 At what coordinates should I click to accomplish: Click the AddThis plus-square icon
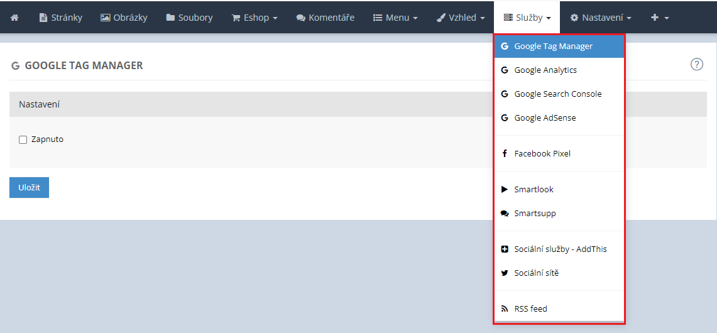pyautogui.click(x=504, y=249)
